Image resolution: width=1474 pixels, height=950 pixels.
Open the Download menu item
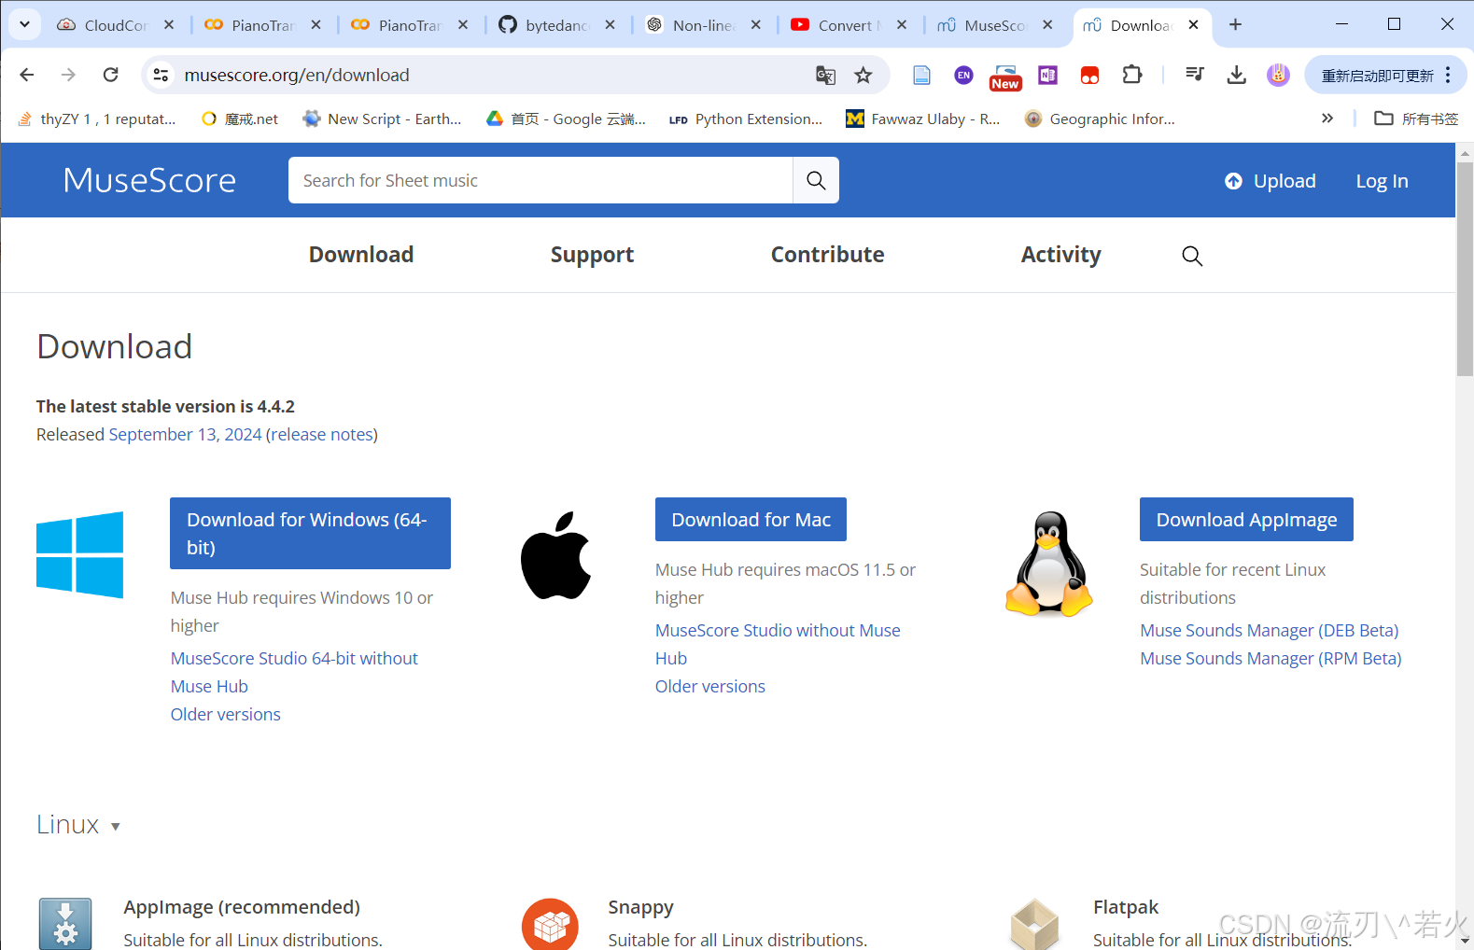[x=361, y=255]
